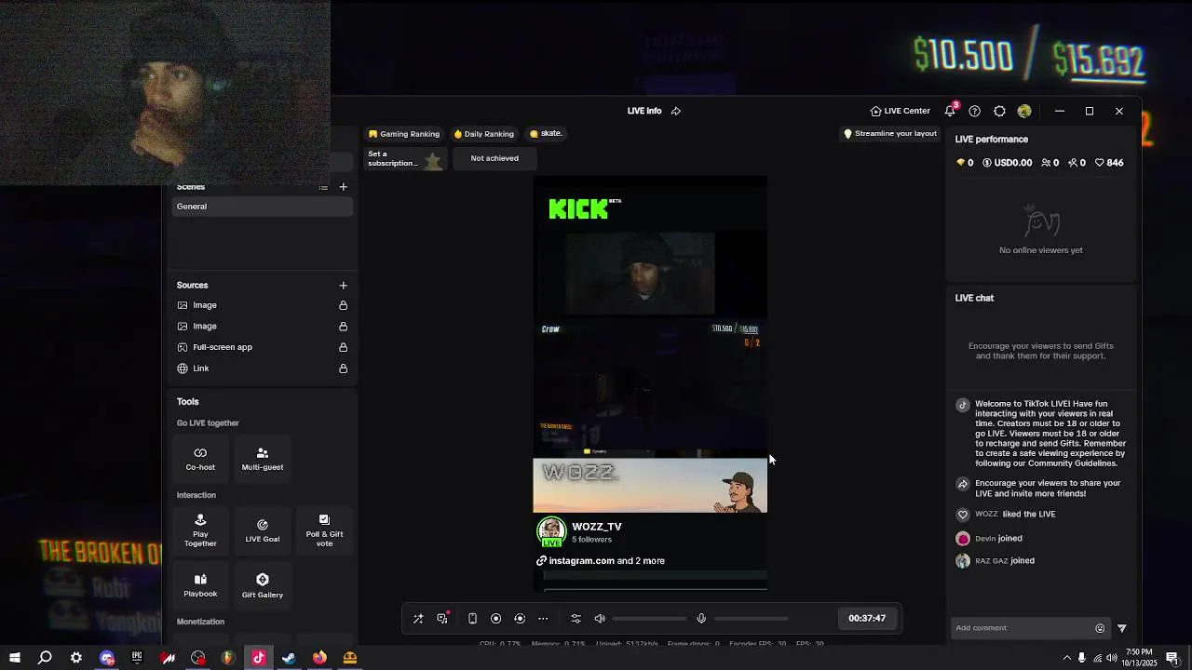1192x670 pixels.
Task: Open the Daily Ranking tab
Action: pos(483,134)
